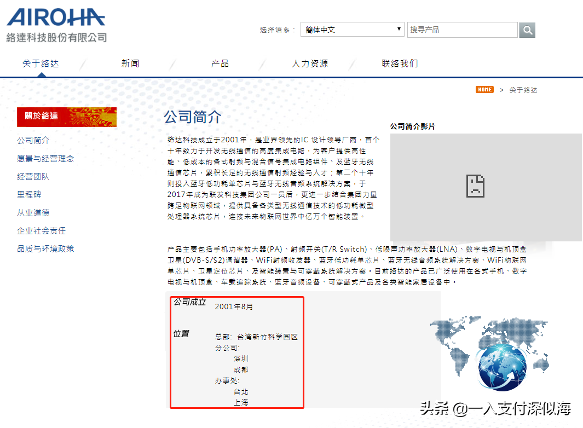Click the magnifier search button

(x=527, y=30)
